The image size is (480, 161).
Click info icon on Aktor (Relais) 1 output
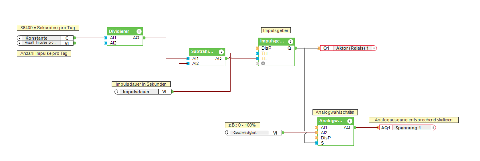pos(374,48)
